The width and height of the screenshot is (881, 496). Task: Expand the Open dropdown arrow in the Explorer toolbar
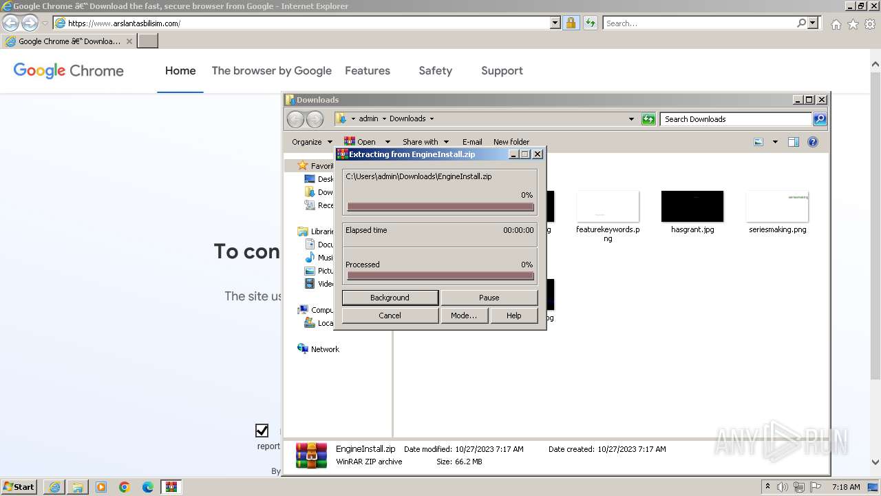pos(388,142)
